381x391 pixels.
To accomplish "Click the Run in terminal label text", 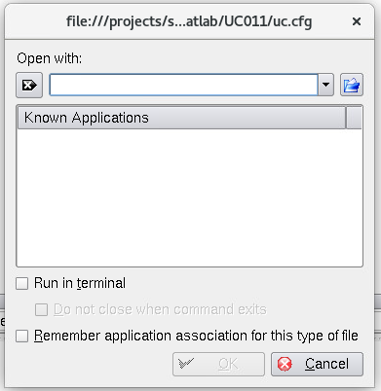I will pos(80,283).
